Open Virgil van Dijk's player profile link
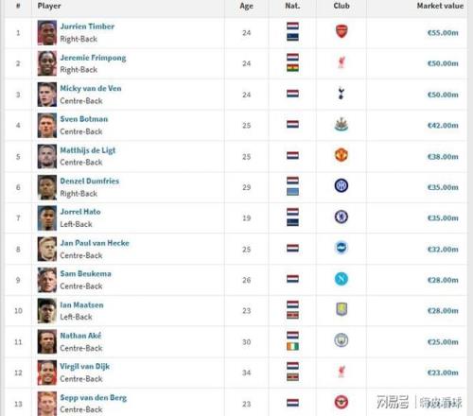The width and height of the screenshot is (473, 416). tap(85, 366)
